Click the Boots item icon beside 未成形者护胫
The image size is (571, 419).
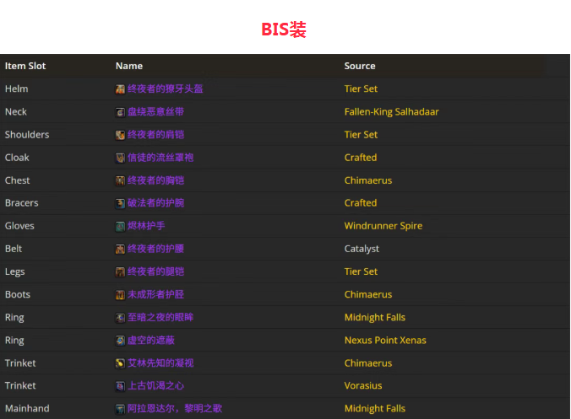(x=120, y=295)
